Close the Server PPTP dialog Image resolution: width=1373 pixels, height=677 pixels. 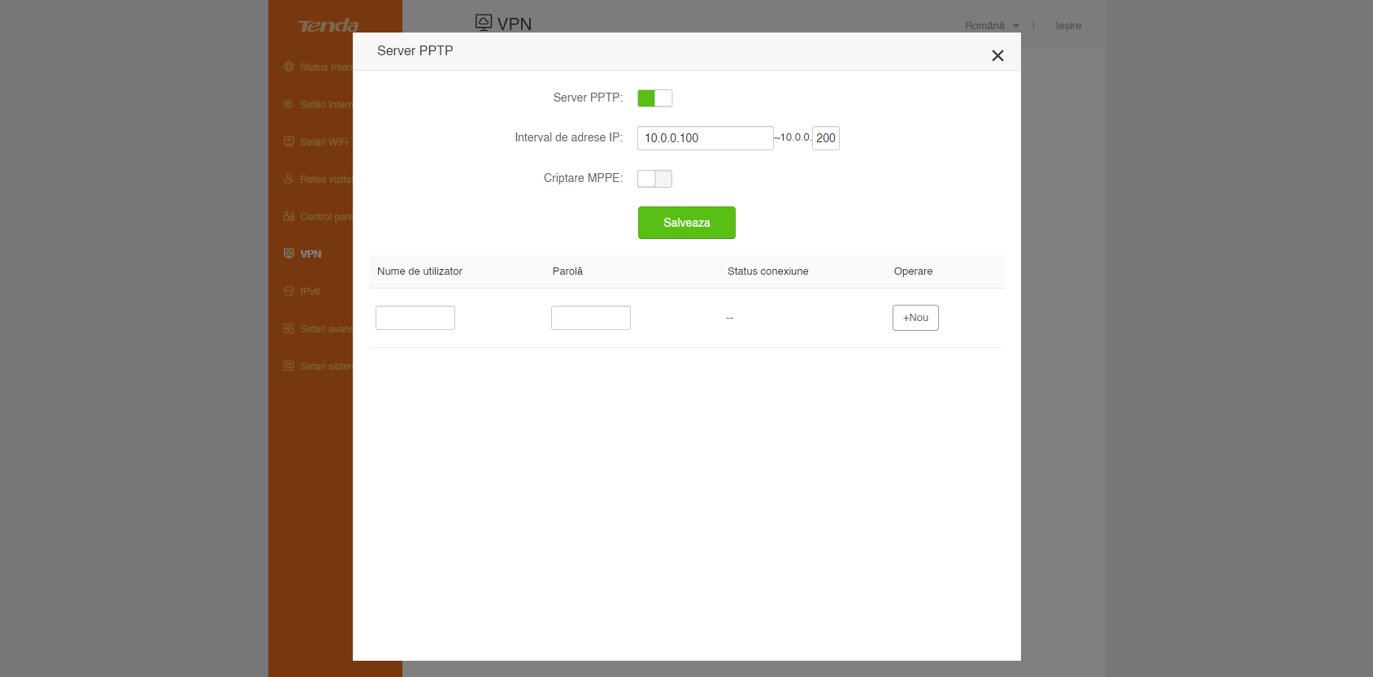click(997, 55)
